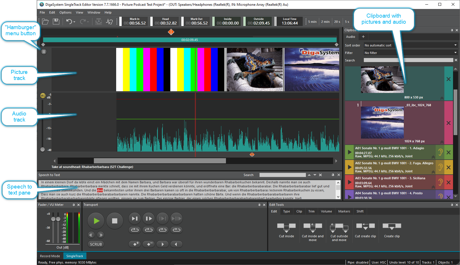Pre-listen A01 Adagio using ear icon
This screenshot has height=265, width=460.
click(x=440, y=152)
